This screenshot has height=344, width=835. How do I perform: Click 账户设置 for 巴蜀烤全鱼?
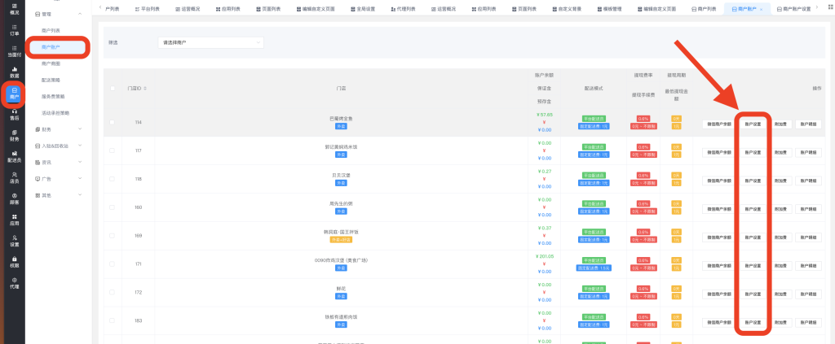pos(753,123)
